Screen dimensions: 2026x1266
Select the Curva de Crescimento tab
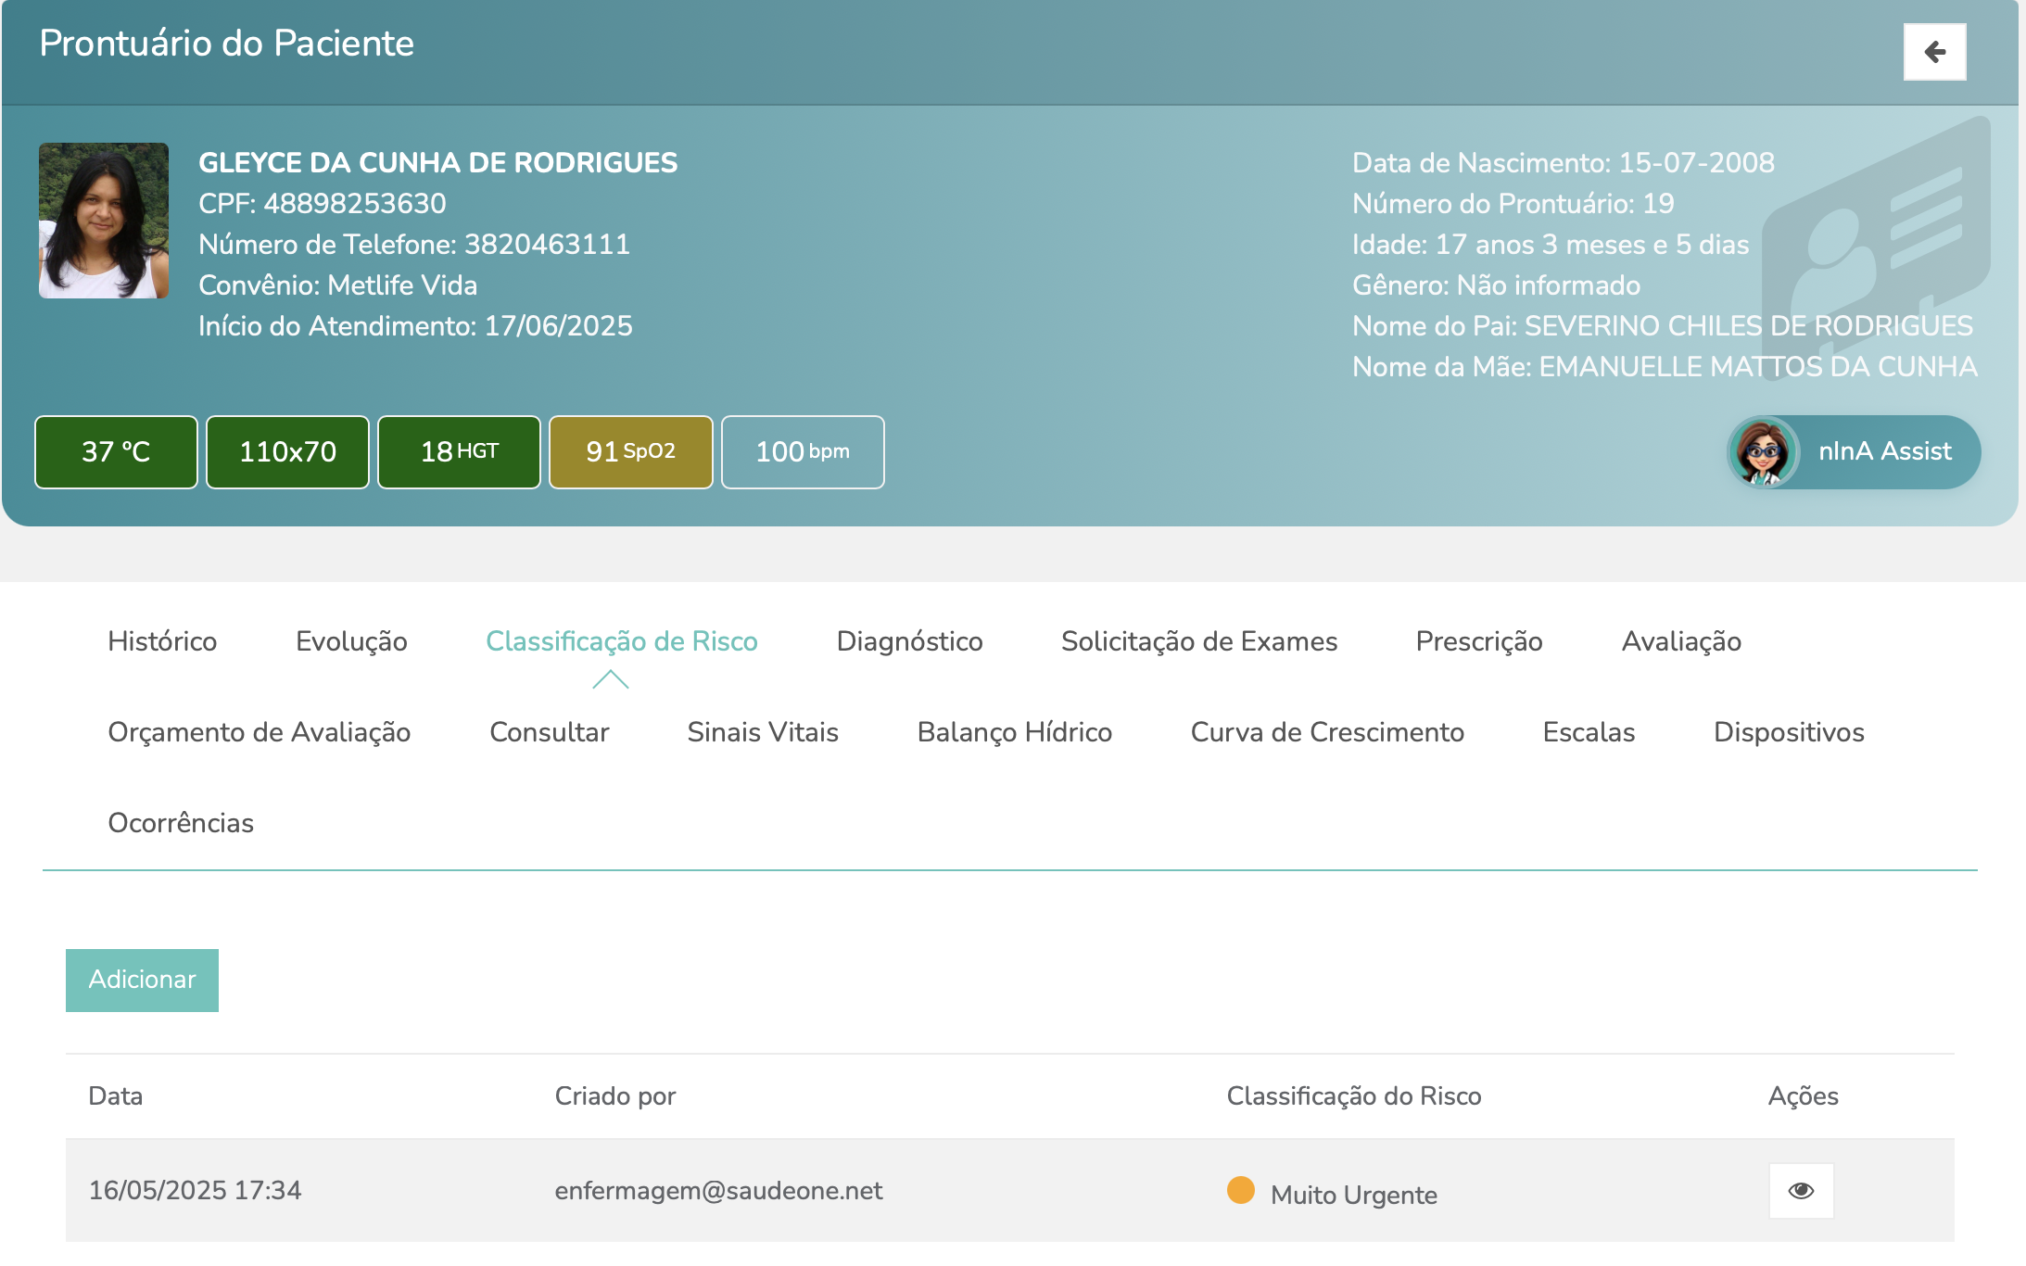pyautogui.click(x=1326, y=732)
